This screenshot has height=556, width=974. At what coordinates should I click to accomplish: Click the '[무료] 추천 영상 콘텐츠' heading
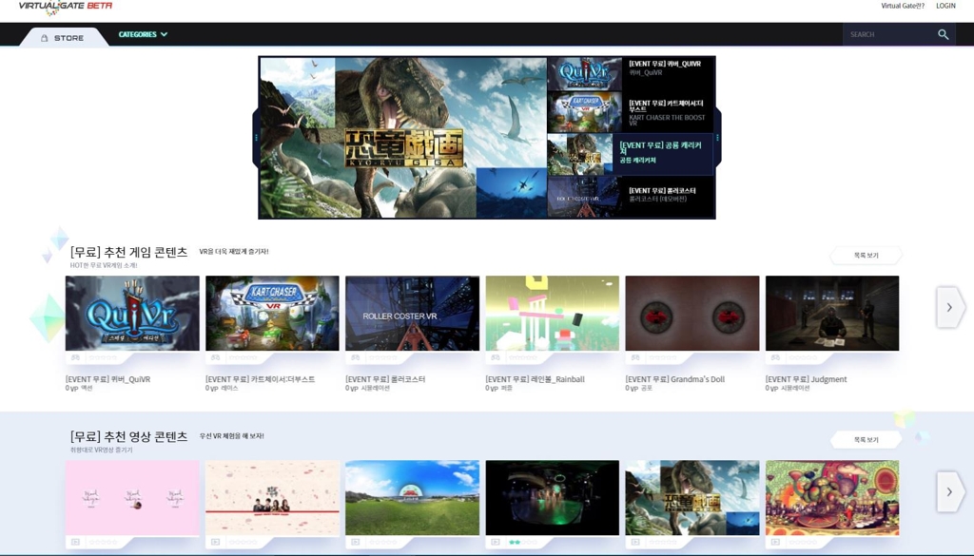tap(128, 436)
